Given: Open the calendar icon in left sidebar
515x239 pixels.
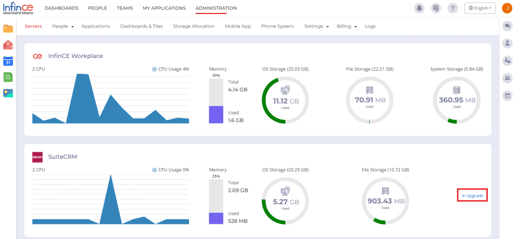Looking at the screenshot, I should [8, 61].
